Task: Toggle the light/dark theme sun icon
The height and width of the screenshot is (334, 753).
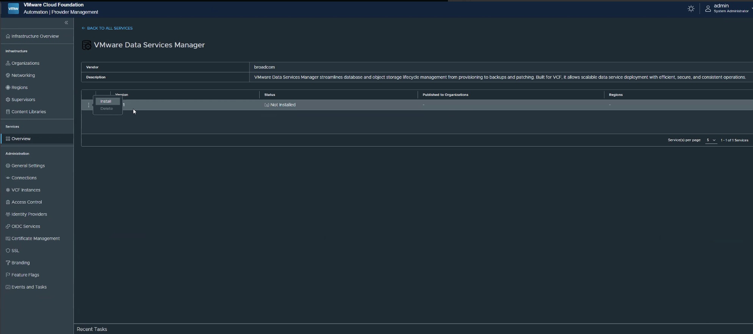Action: point(691,9)
